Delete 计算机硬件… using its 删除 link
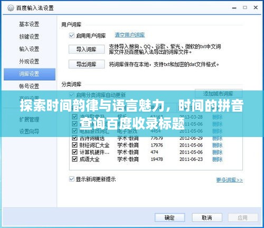This screenshot has height=228, width=264. coord(218,152)
